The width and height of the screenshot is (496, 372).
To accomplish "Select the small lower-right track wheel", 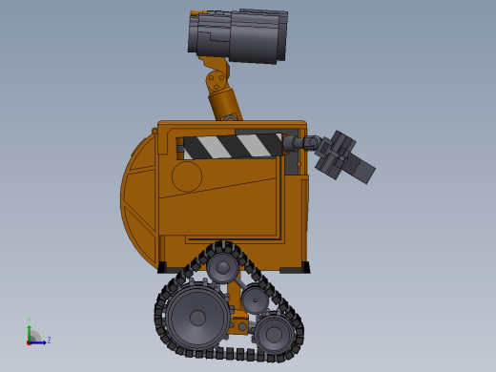I will [274, 334].
